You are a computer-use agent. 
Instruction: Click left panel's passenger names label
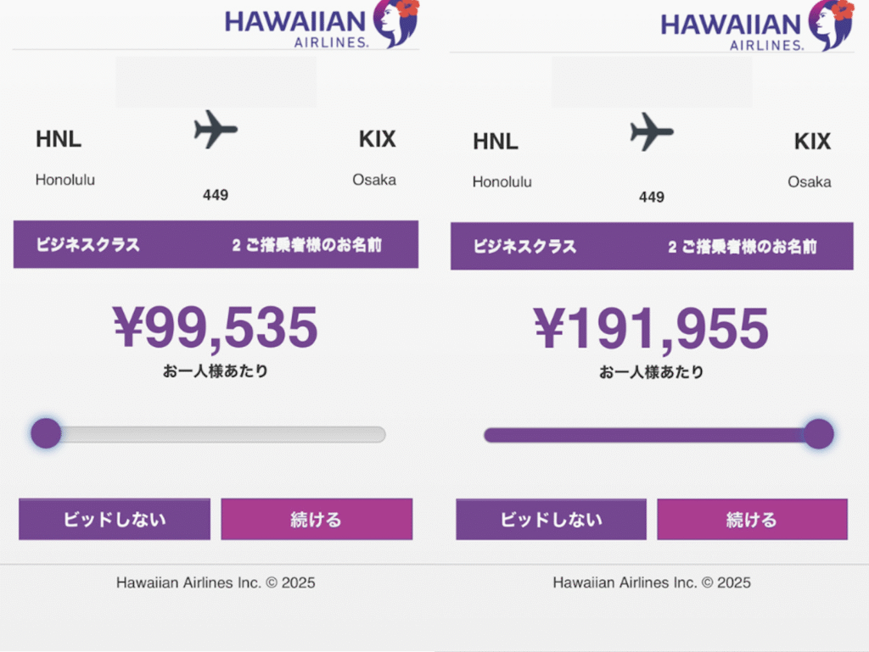tap(307, 245)
